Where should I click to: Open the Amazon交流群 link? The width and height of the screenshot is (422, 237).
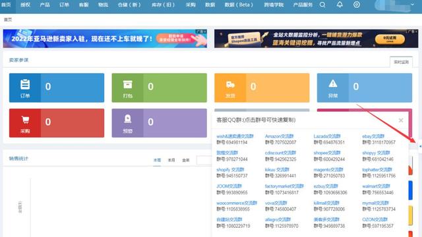[x=279, y=136]
